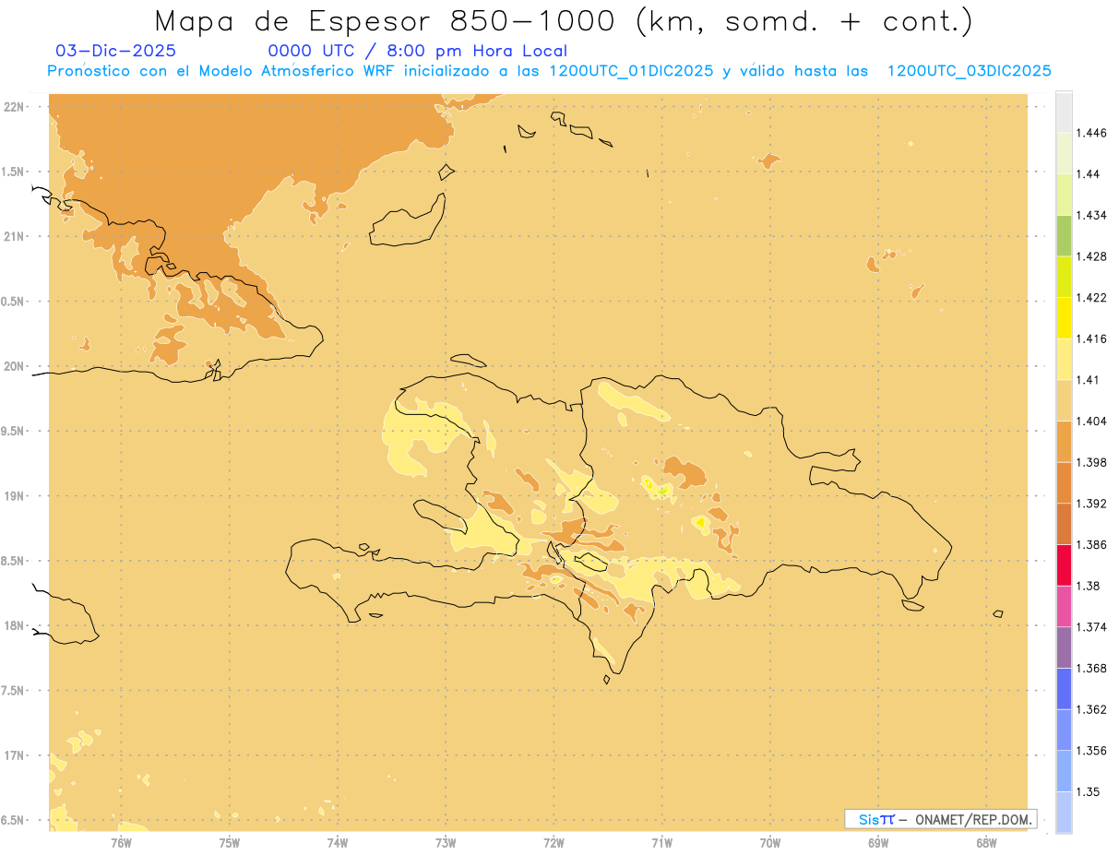This screenshot has width=1107, height=855.
Task: Select the pink legend swatch between 1.374 and 1.38
Action: click(1064, 606)
